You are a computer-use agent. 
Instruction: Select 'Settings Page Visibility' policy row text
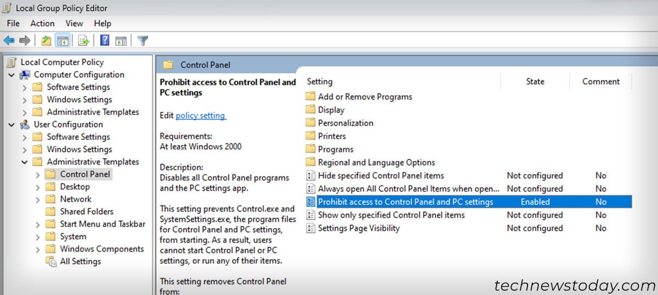pos(359,228)
